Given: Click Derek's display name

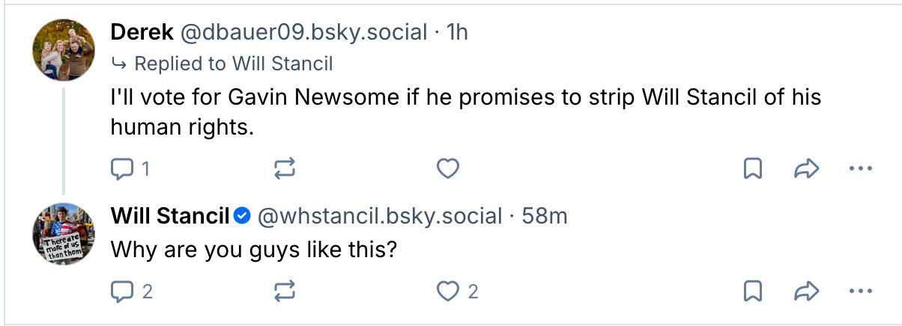Looking at the screenshot, I should tap(141, 32).
